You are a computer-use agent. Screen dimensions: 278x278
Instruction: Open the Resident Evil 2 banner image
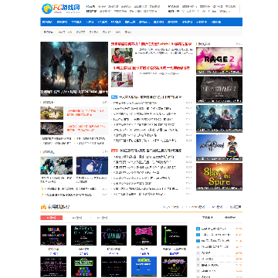point(219,119)
